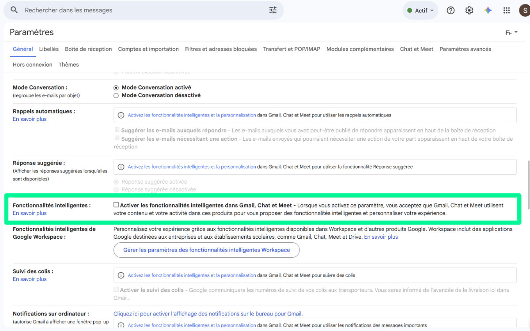Open Paramètres avancés tab
This screenshot has width=530, height=331.
coord(465,49)
